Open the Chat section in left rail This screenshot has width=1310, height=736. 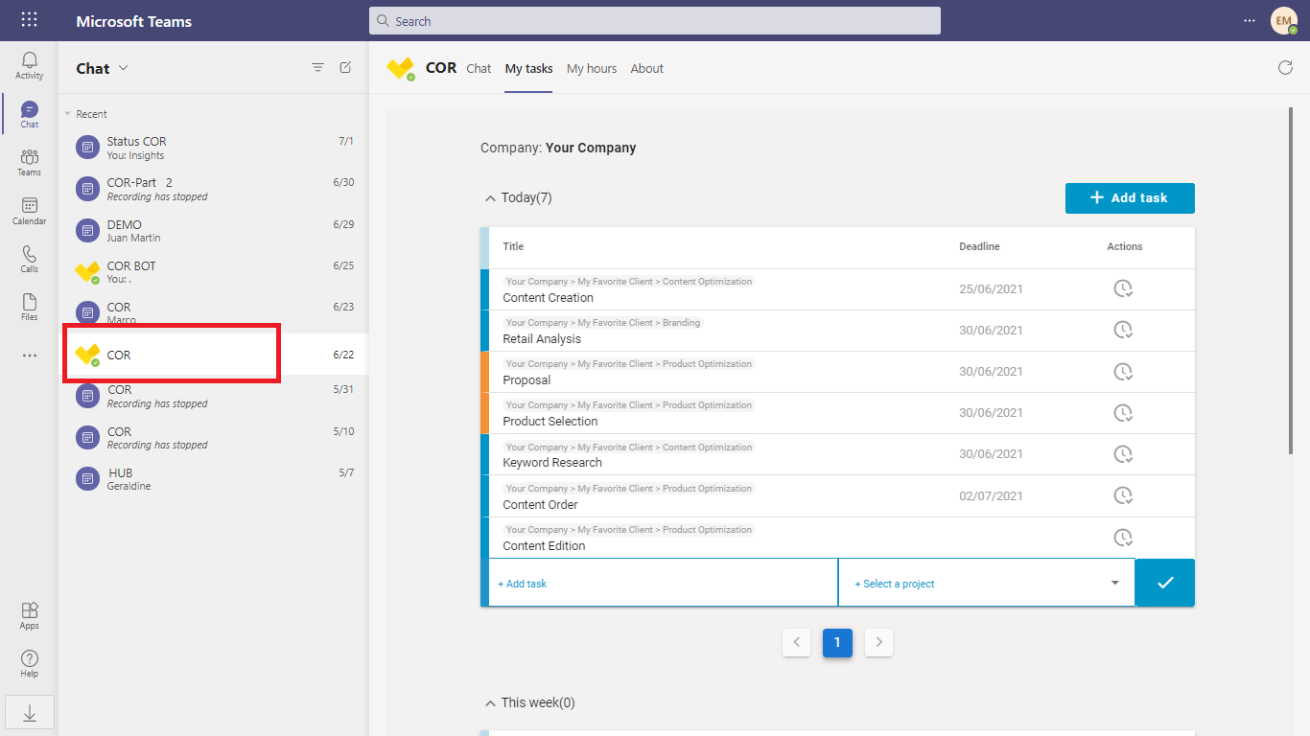(x=29, y=115)
